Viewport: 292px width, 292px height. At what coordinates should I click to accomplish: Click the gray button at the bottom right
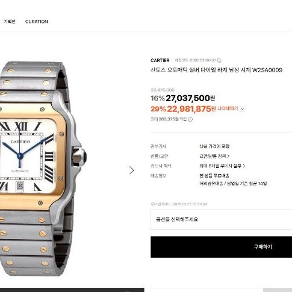pyautogui.click(x=278, y=290)
